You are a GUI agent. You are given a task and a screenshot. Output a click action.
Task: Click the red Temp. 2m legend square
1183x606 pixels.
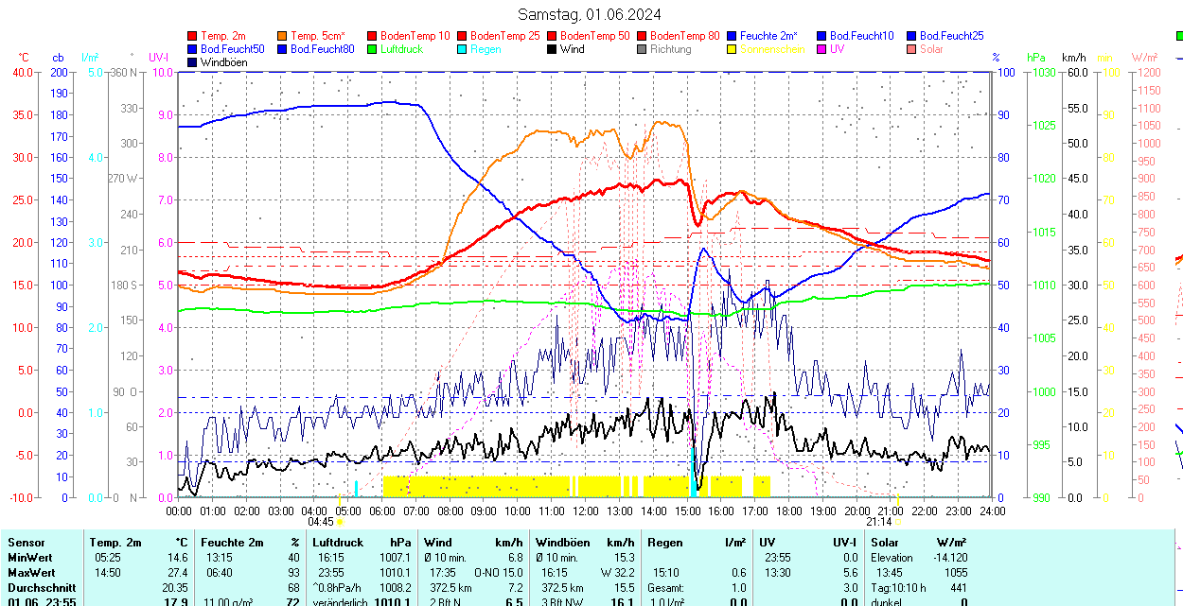193,36
